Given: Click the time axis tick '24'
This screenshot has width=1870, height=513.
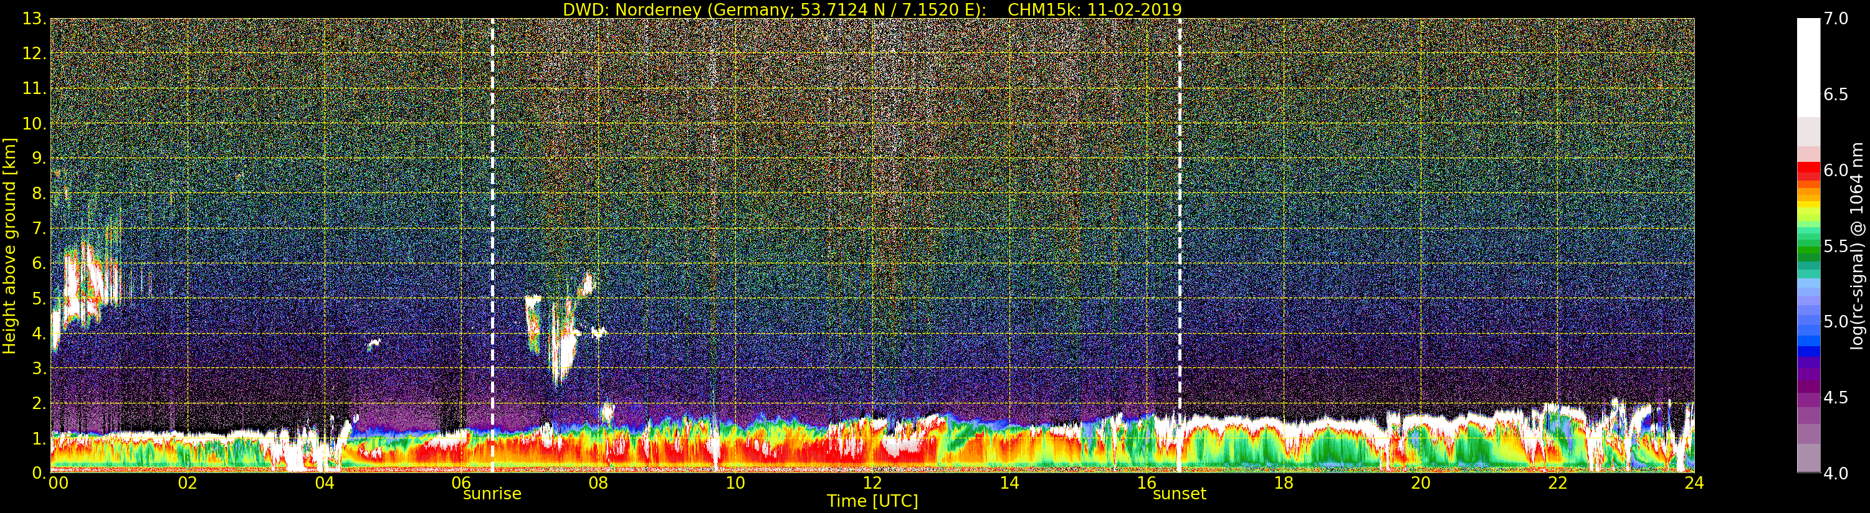Looking at the screenshot, I should (x=1694, y=482).
